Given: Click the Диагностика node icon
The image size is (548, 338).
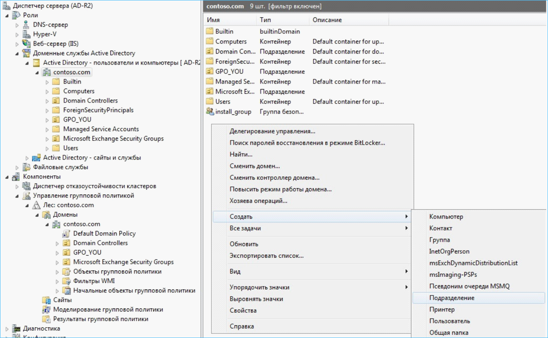Looking at the screenshot, I should coord(16,329).
